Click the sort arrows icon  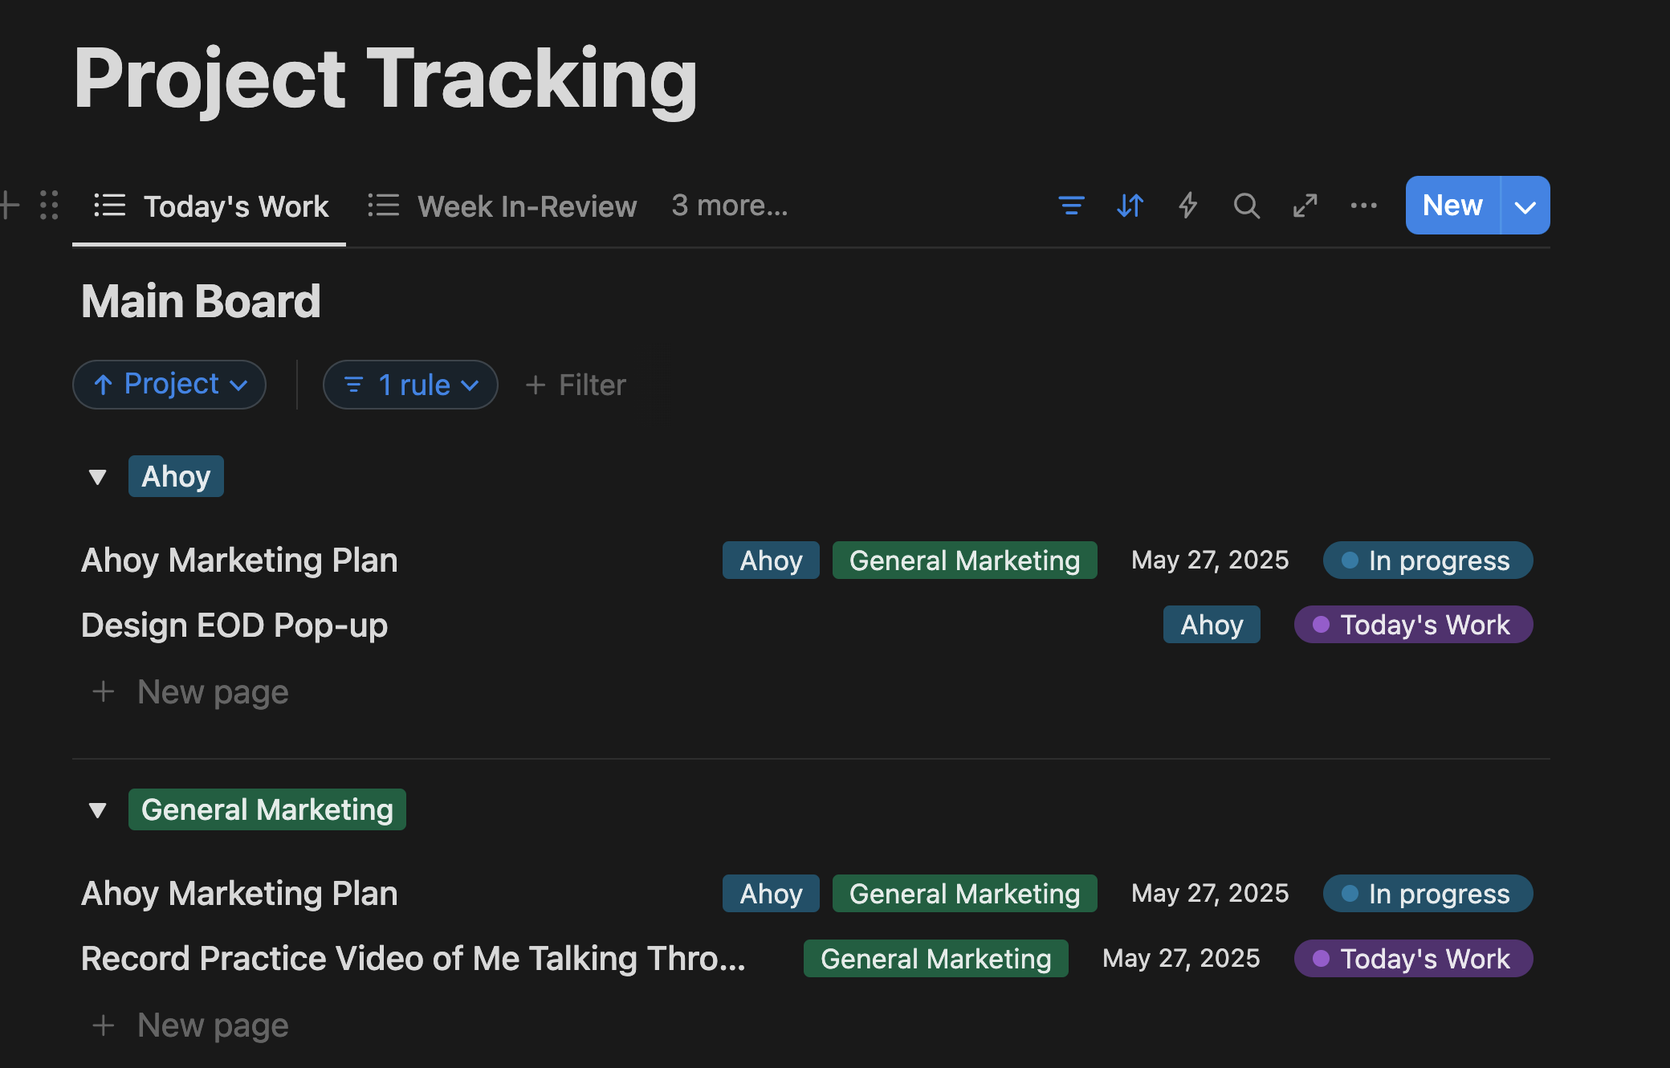click(x=1130, y=206)
